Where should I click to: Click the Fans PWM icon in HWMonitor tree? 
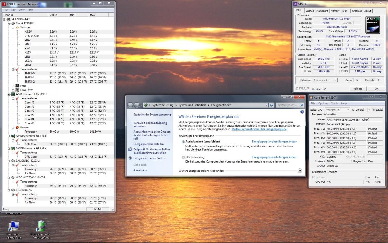pos(17,90)
